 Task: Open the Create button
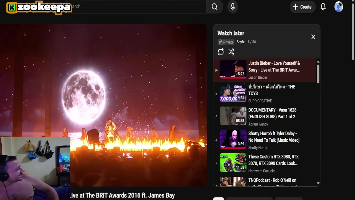click(x=302, y=7)
